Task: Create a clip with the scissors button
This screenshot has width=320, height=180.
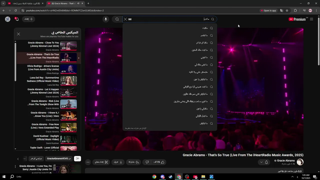Action: click(101, 162)
